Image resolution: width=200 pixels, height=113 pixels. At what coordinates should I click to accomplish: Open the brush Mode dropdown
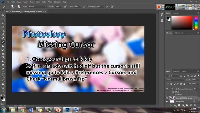37,7
